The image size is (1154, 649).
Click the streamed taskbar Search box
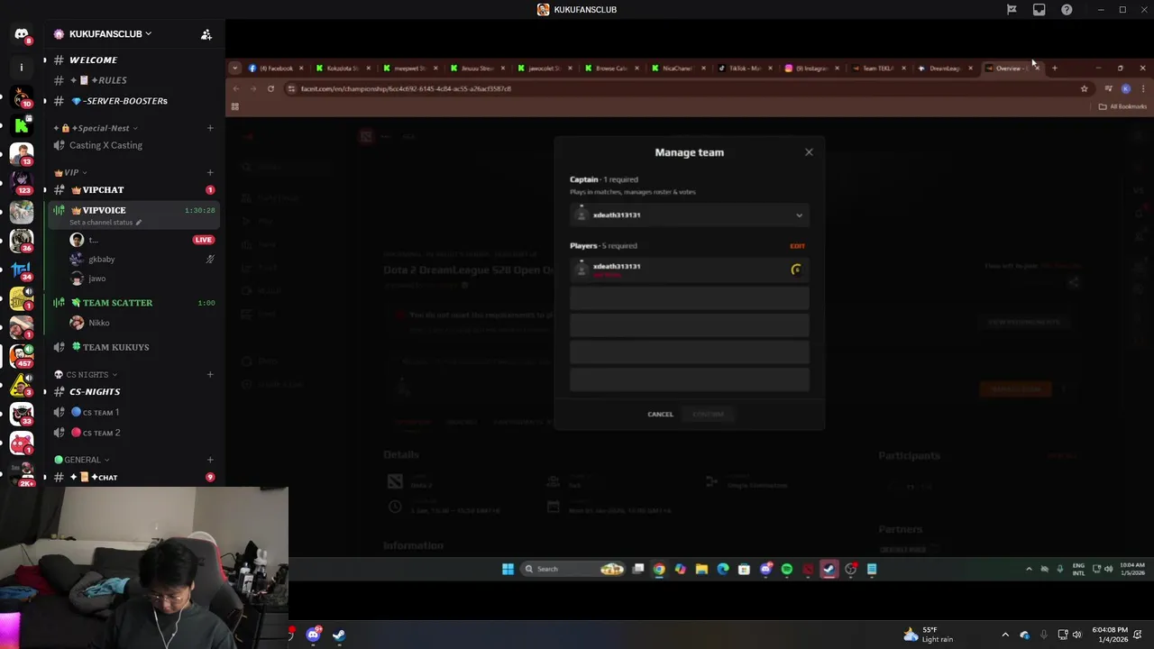pos(572,569)
